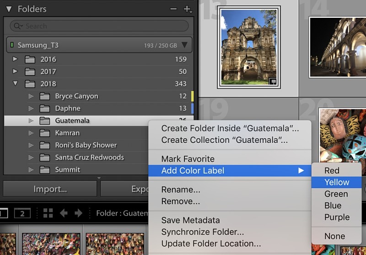The image size is (366, 255).
Task: Expand the Guatemala subfolder arrow
Action: [31, 120]
